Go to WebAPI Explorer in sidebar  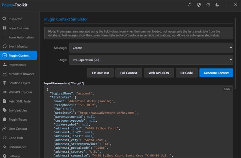point(20,92)
